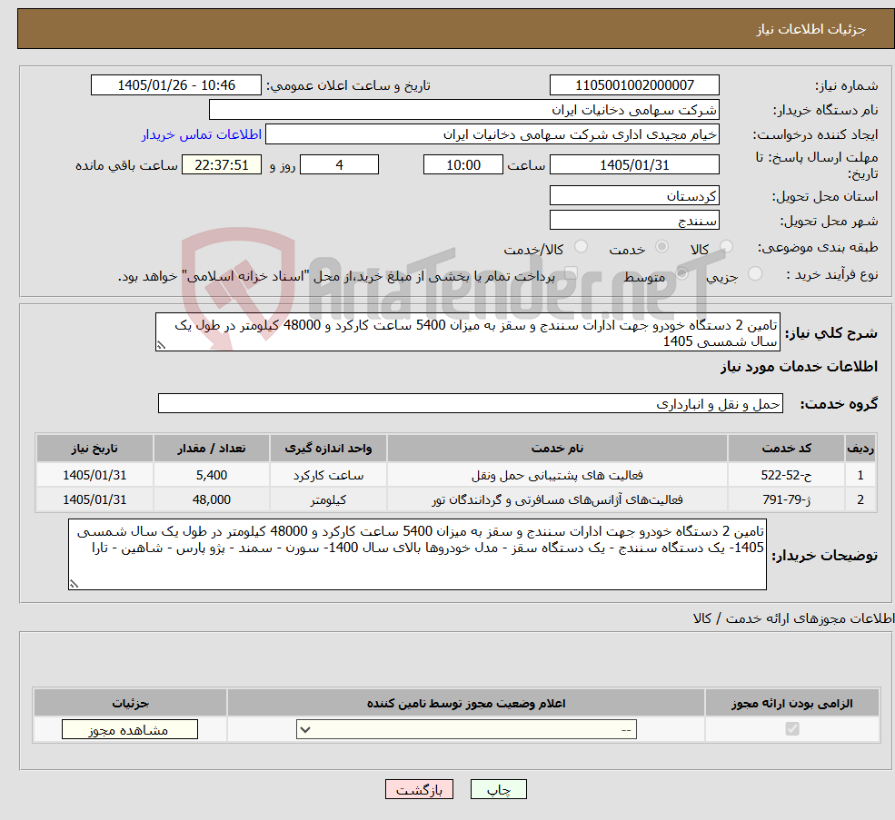Click the request creator field خیام مجیدی

tap(492, 134)
